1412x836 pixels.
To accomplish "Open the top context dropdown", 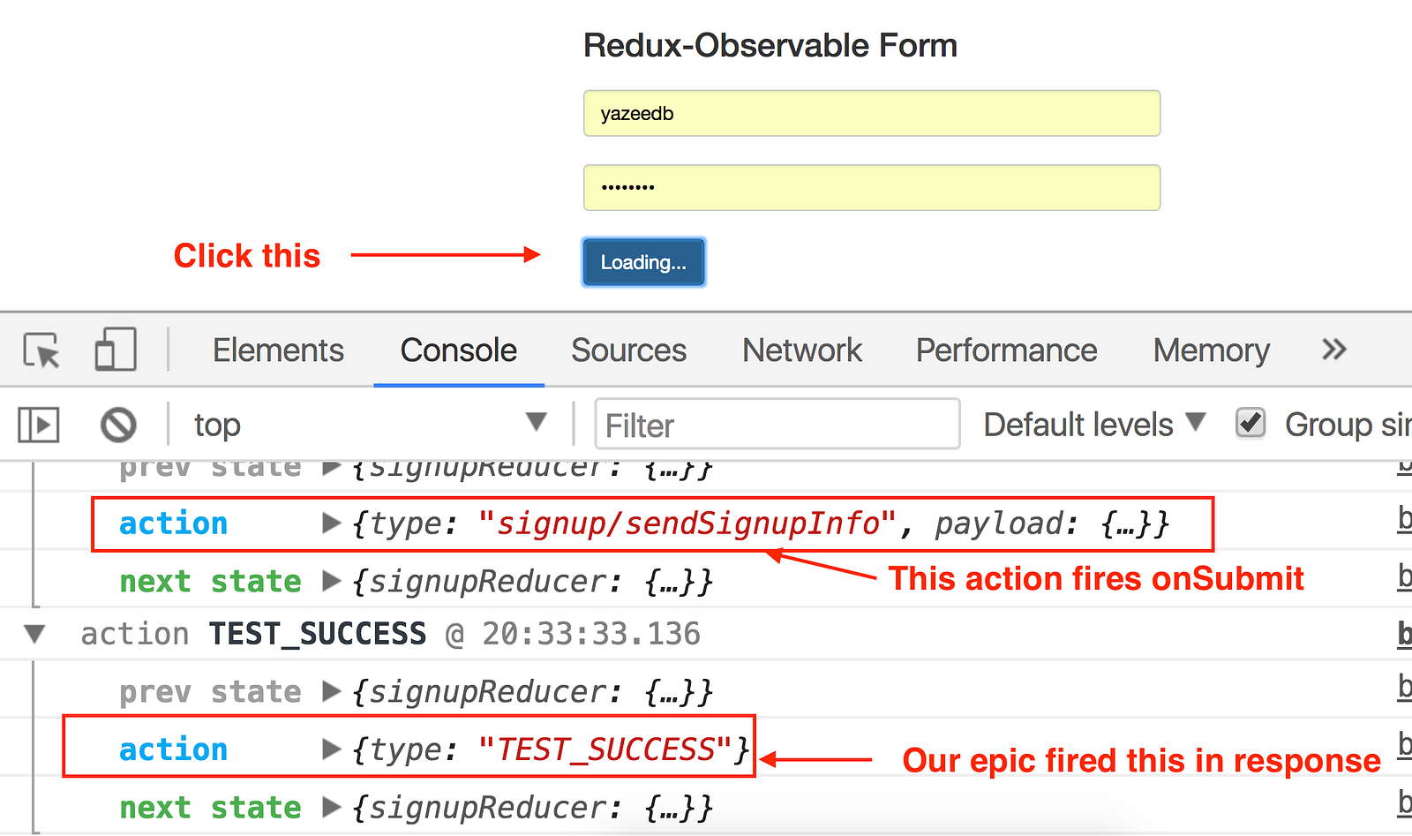I will [x=371, y=425].
